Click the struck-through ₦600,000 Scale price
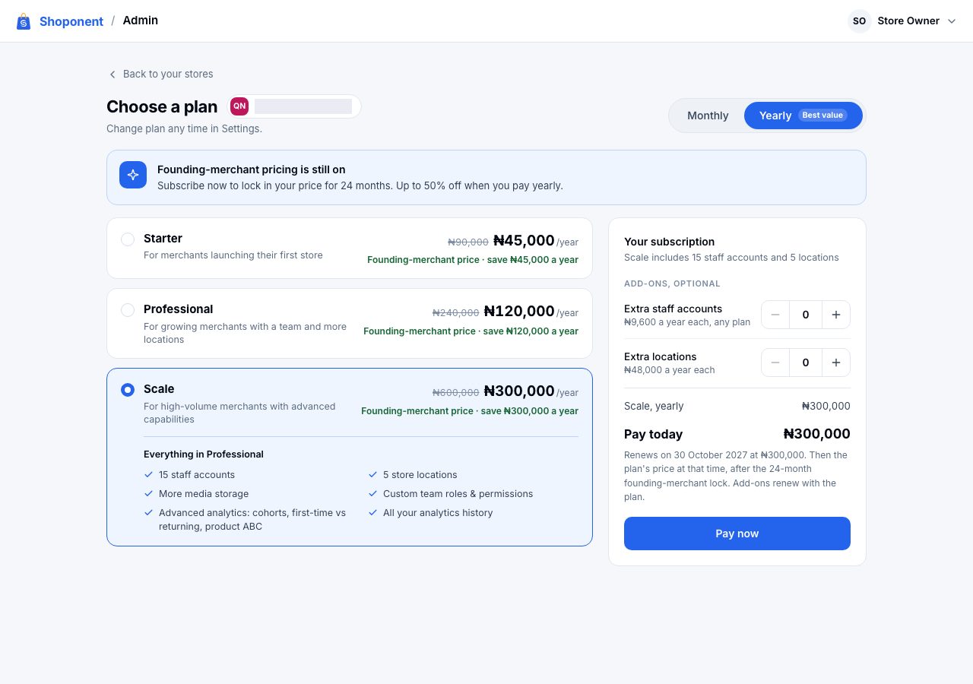The width and height of the screenshot is (973, 684). [456, 393]
